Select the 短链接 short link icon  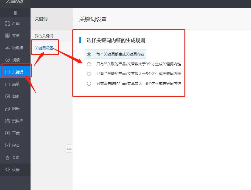click(8, 48)
